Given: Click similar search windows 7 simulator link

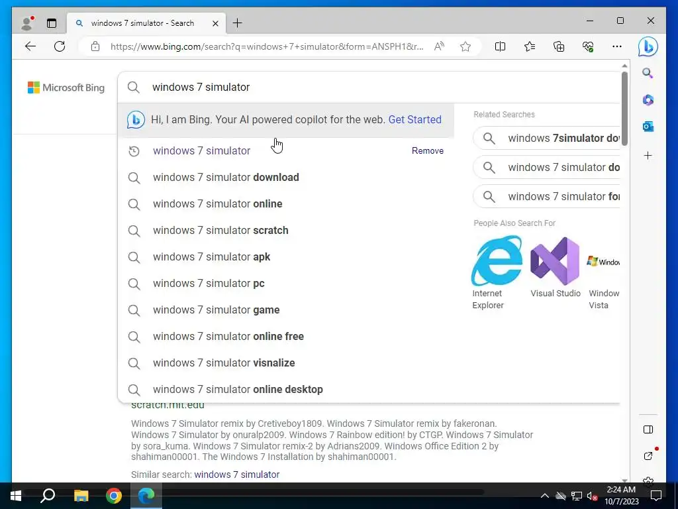Looking at the screenshot, I should pos(236,475).
